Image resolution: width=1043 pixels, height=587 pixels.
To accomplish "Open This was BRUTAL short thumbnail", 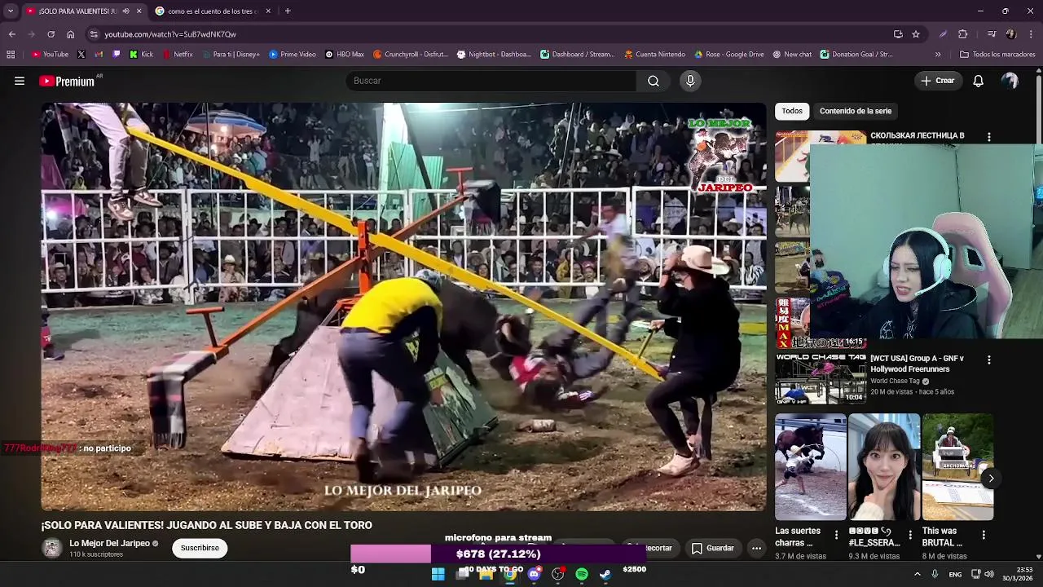I will [957, 466].
